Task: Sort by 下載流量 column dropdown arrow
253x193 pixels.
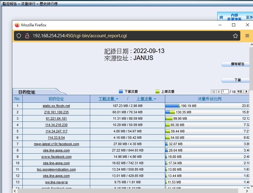Action: coord(117,99)
